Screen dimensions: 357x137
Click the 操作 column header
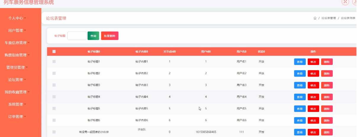[x=313, y=52]
